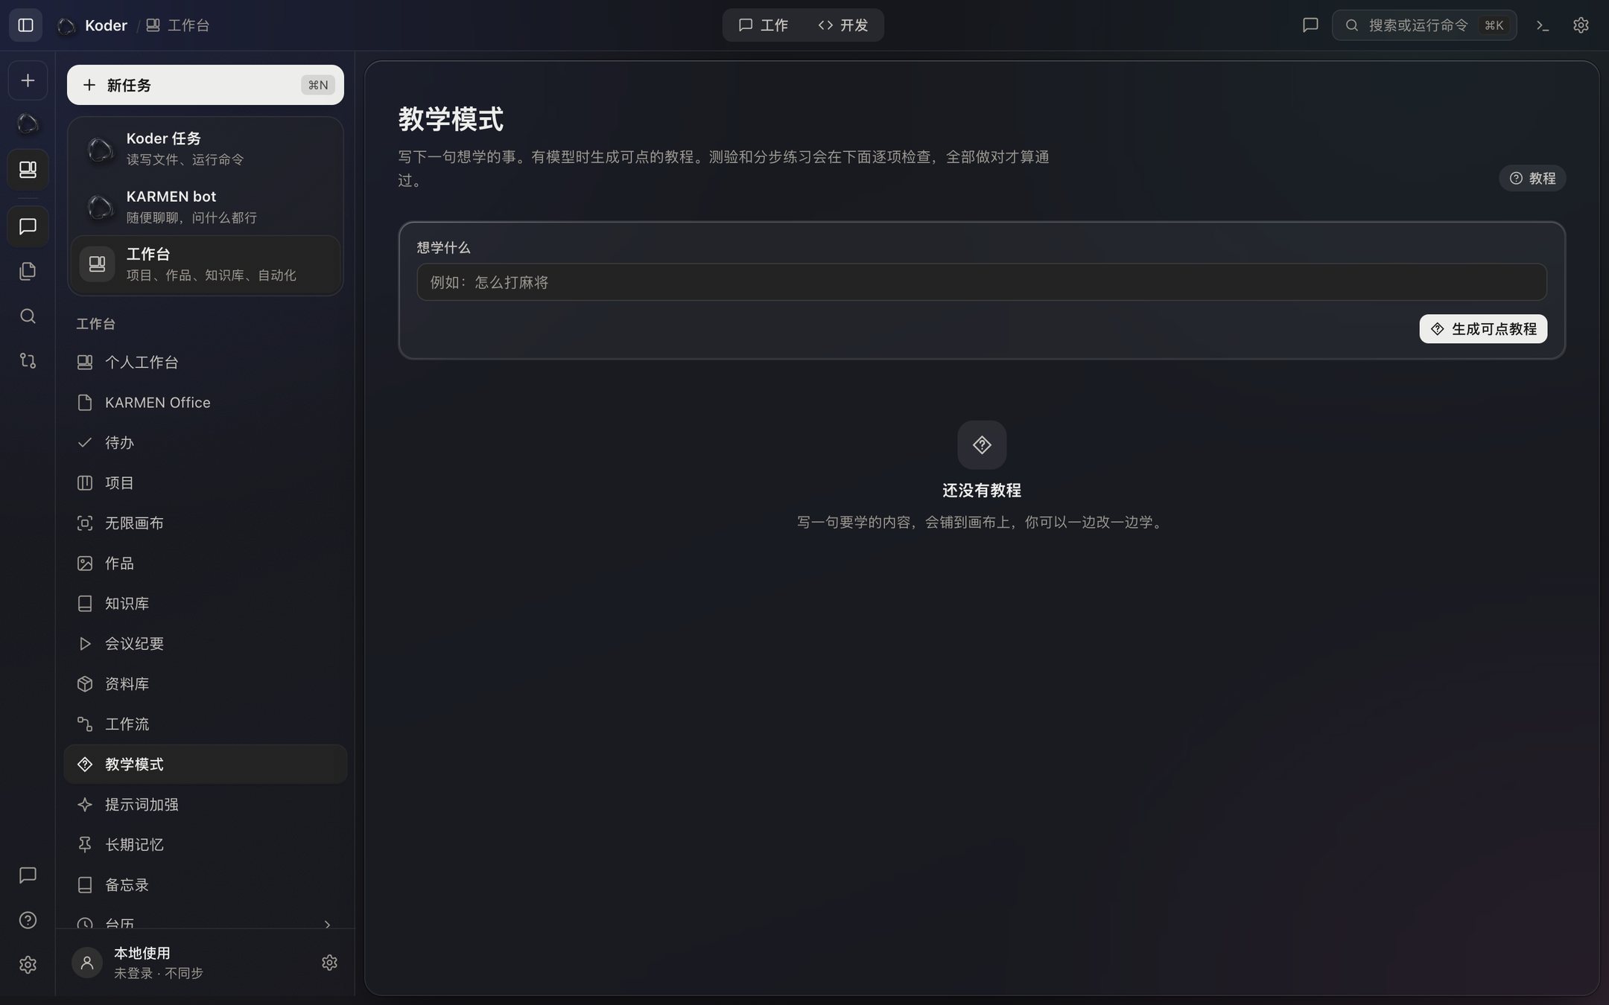Open 会议纪要 in sidebar

point(206,644)
